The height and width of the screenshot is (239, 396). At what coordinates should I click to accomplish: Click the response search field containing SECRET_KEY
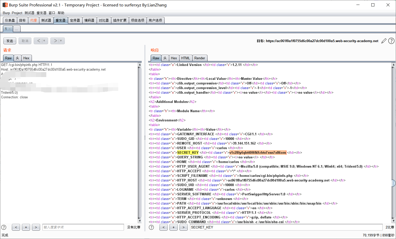click(x=286, y=227)
